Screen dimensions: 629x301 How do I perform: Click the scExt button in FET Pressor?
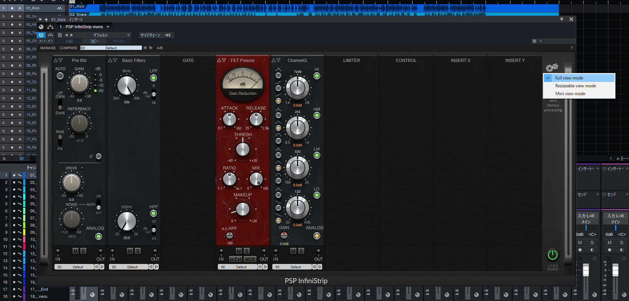click(235, 259)
